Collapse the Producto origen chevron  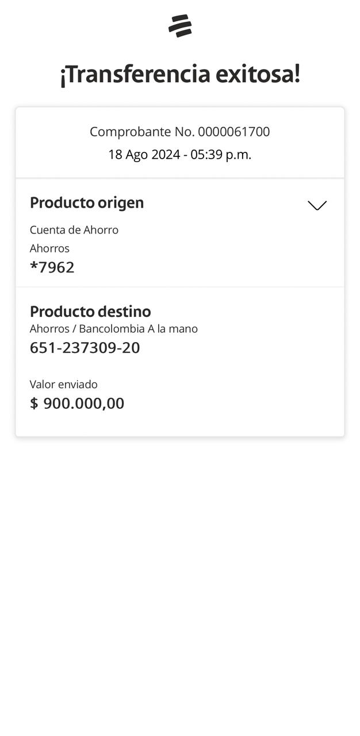click(x=317, y=205)
